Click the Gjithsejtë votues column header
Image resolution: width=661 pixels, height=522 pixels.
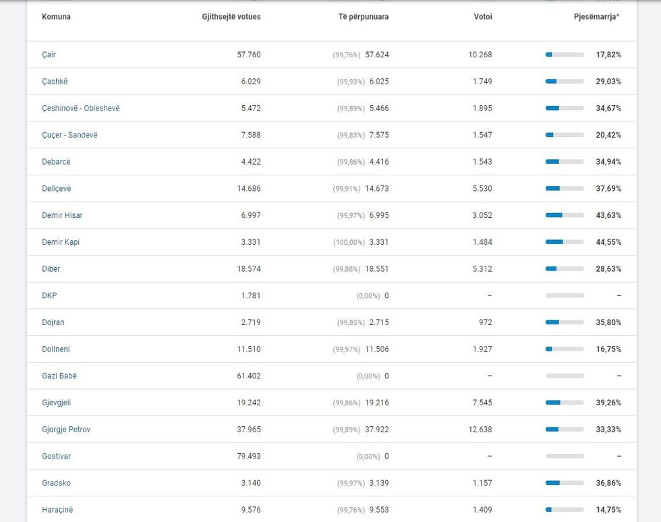pyautogui.click(x=231, y=17)
